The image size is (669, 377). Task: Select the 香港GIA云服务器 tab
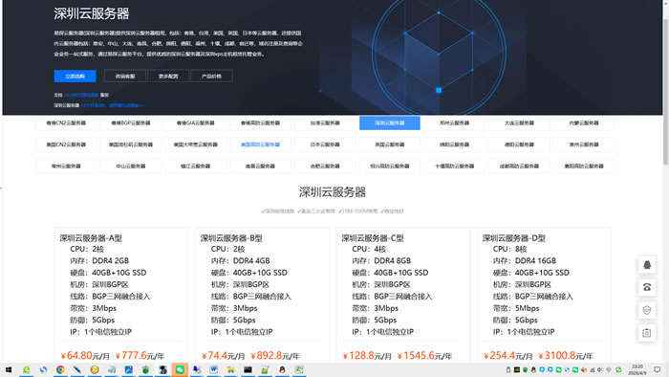point(195,123)
